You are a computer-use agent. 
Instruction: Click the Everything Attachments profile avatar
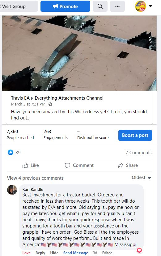click(140, 6)
